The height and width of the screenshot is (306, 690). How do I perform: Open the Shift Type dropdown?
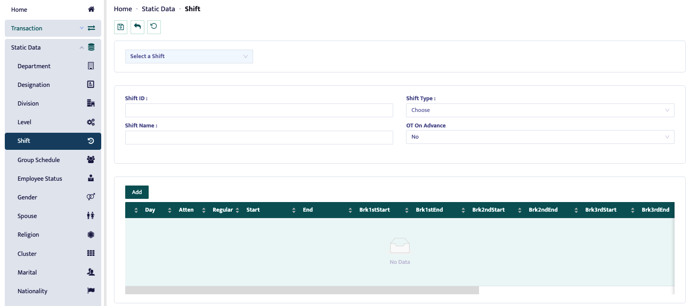(x=540, y=110)
